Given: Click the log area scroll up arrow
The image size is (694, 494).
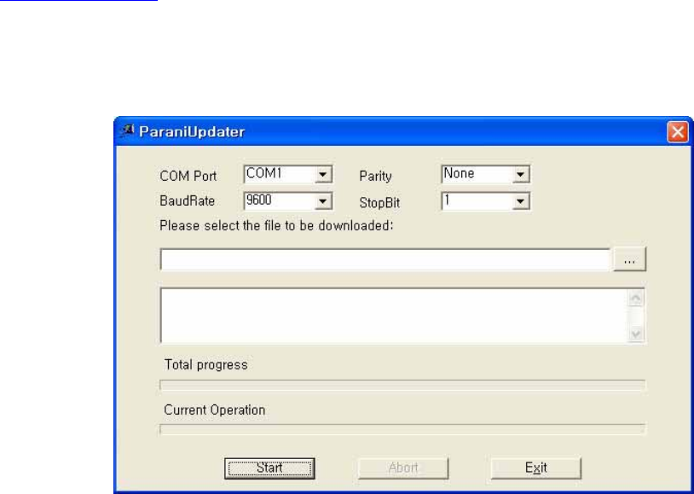Looking at the screenshot, I should pos(636,299).
